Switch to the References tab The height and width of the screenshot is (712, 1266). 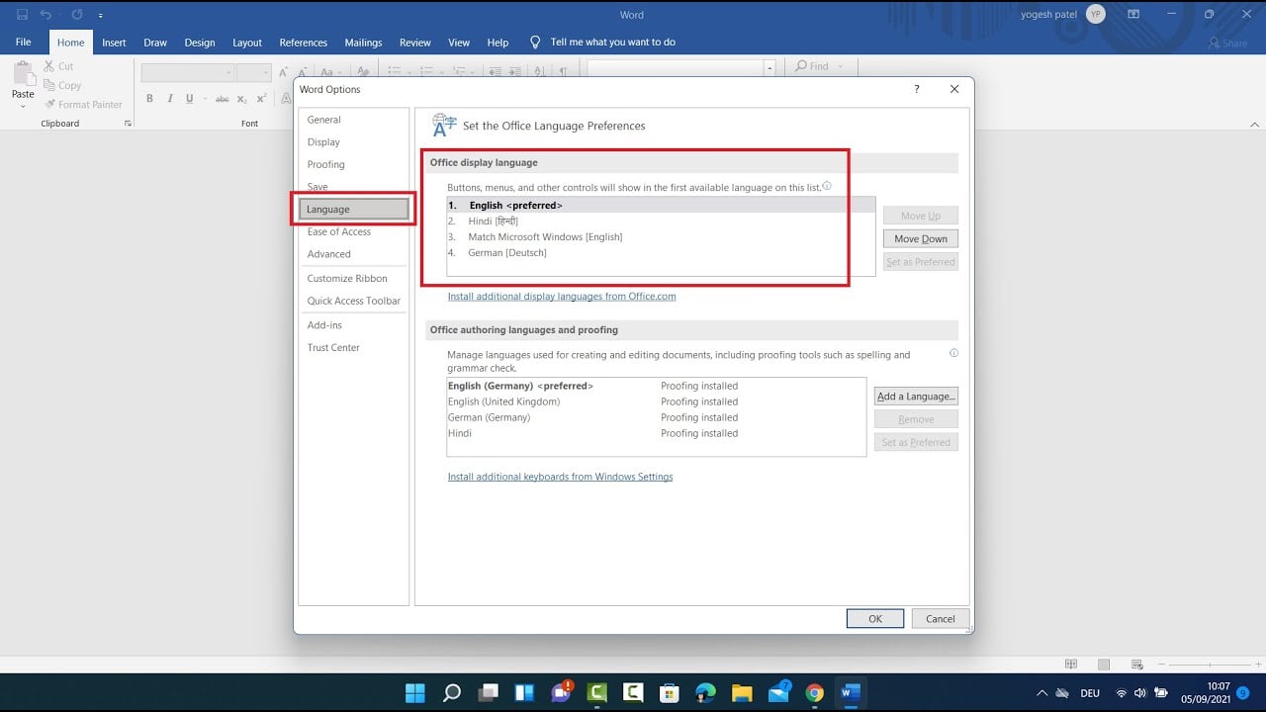[303, 43]
